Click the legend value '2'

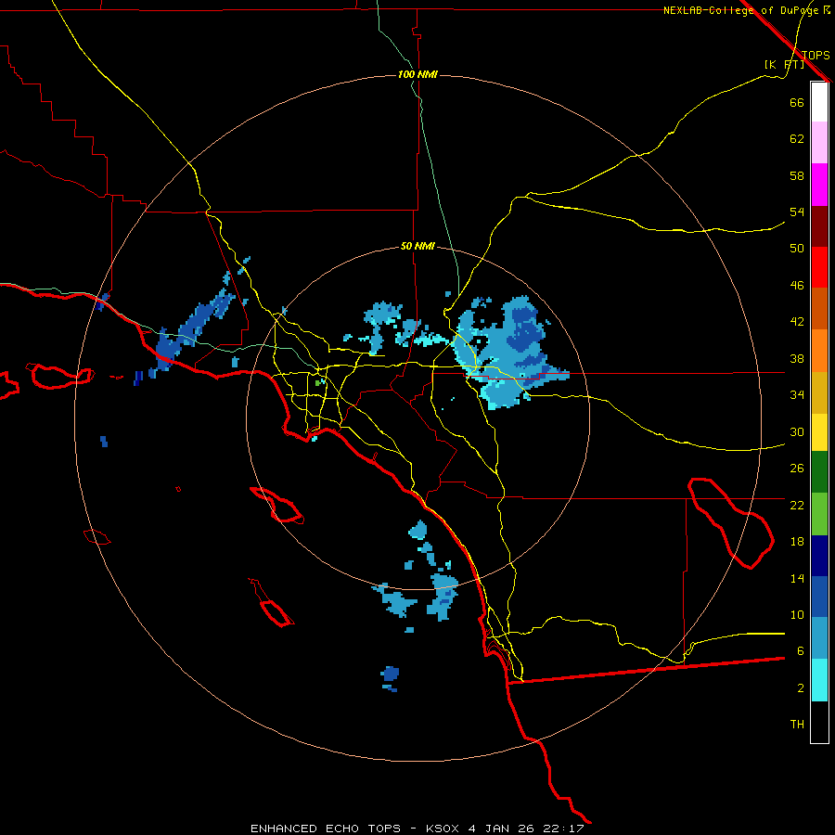tap(801, 688)
